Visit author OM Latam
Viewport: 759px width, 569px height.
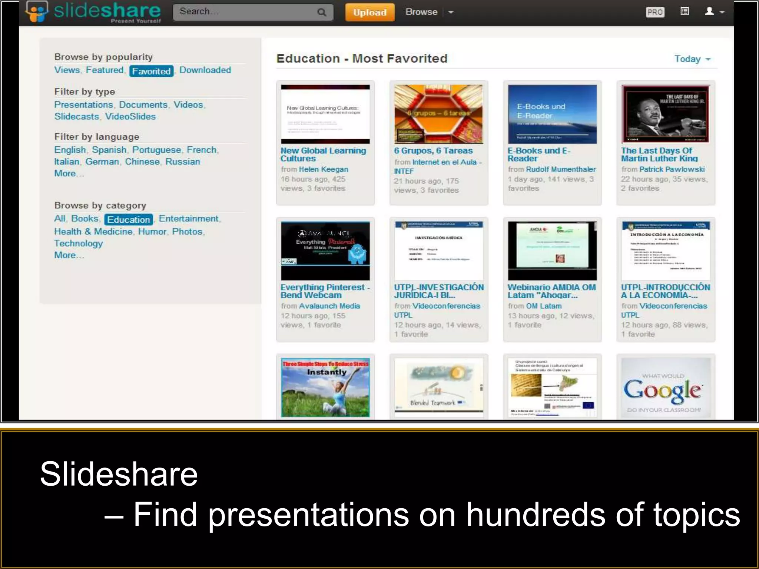point(544,306)
